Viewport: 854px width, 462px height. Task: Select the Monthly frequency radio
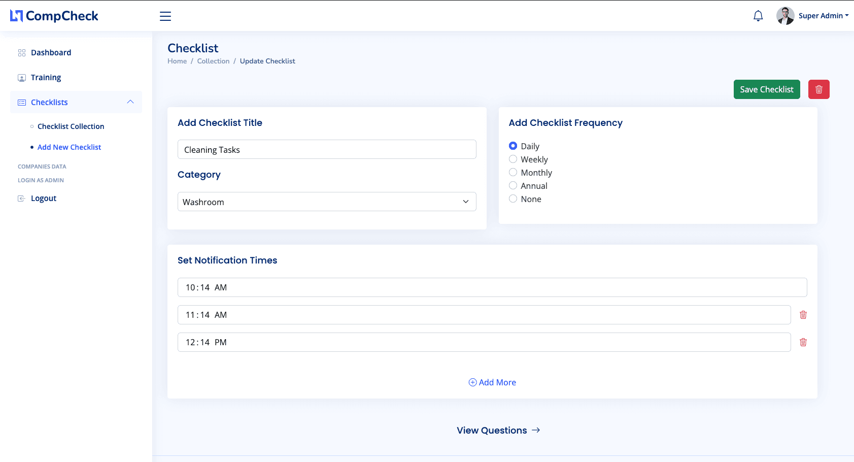tap(513, 172)
